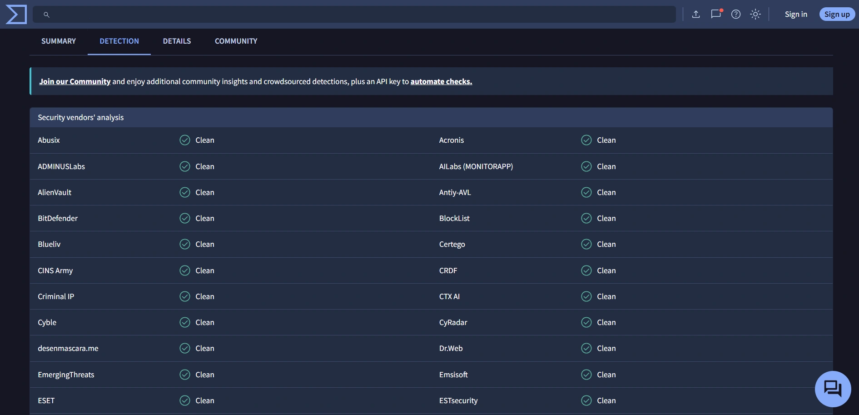Image resolution: width=859 pixels, height=415 pixels.
Task: Click the CyRadar clean checkmark icon
Action: (586, 322)
